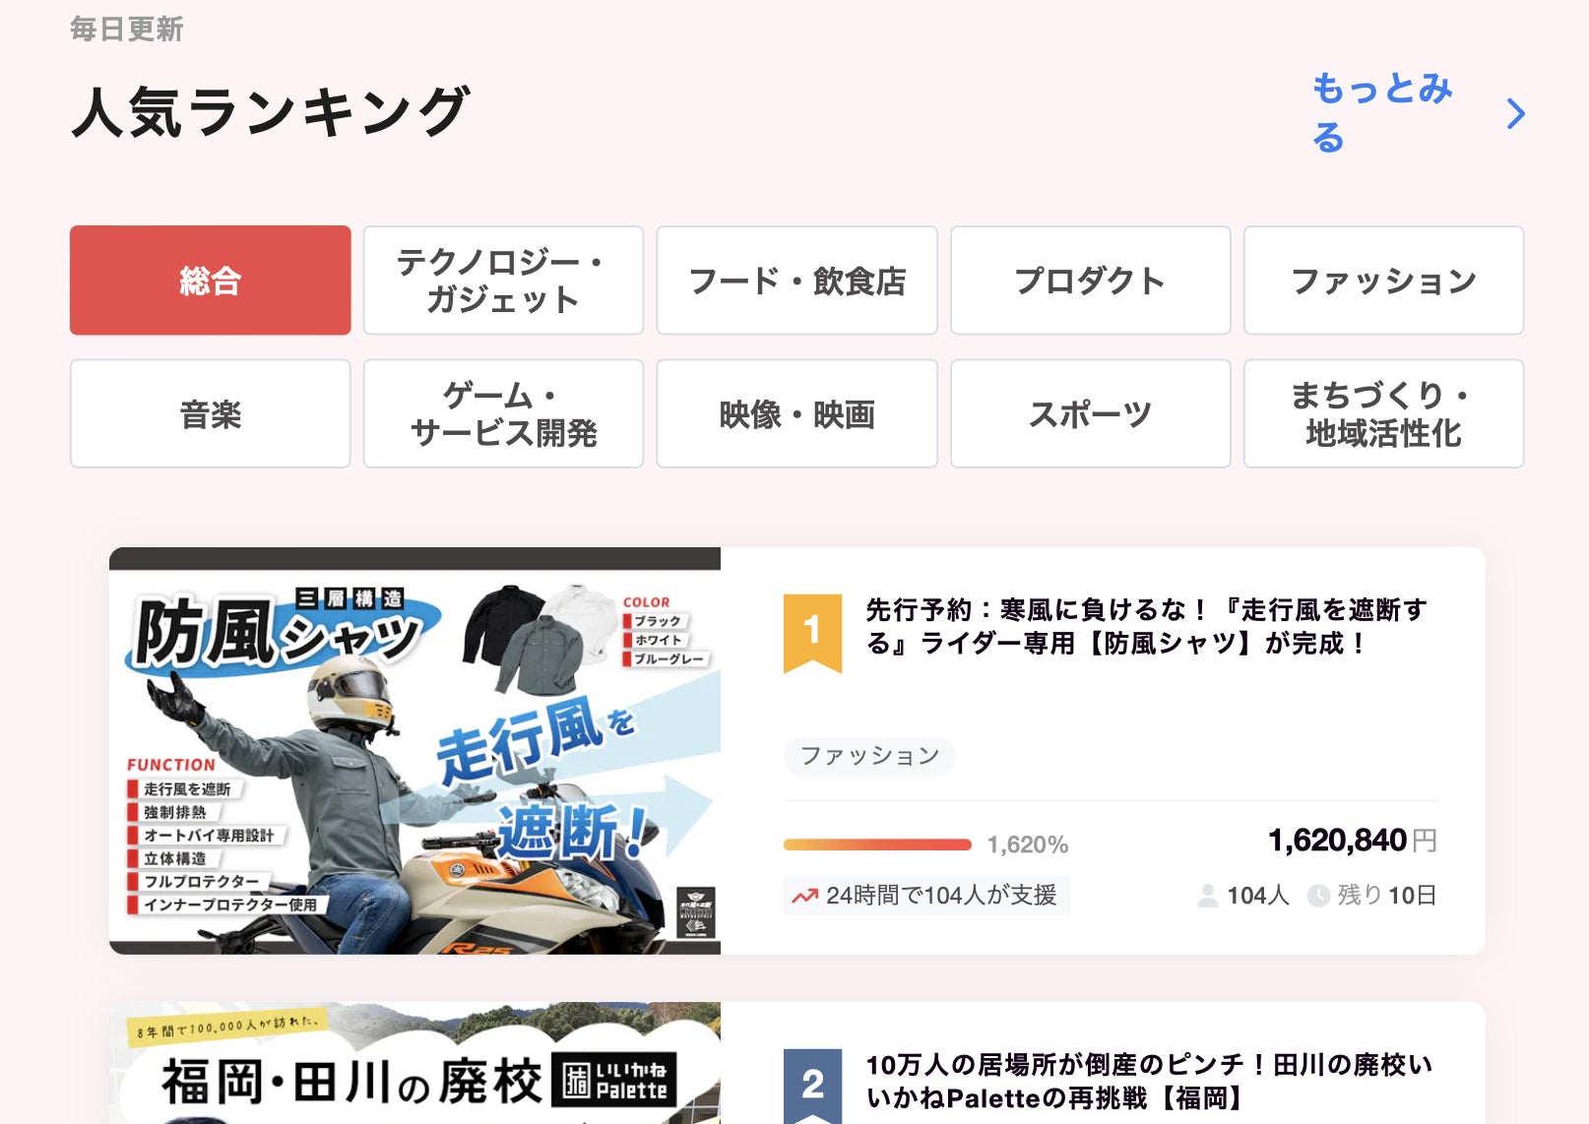Select the 音楽 category tab
The height and width of the screenshot is (1124, 1589).
(x=210, y=413)
